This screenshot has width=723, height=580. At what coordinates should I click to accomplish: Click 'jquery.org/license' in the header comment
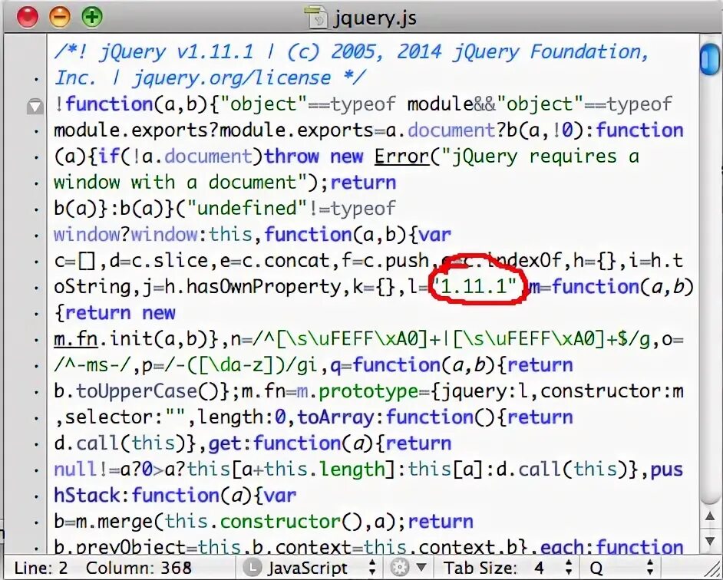[x=232, y=77]
